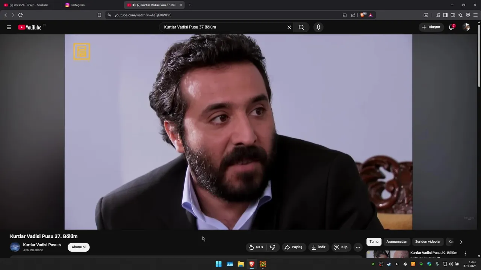
Task: Click the magnifier search button
Action: [x=301, y=27]
